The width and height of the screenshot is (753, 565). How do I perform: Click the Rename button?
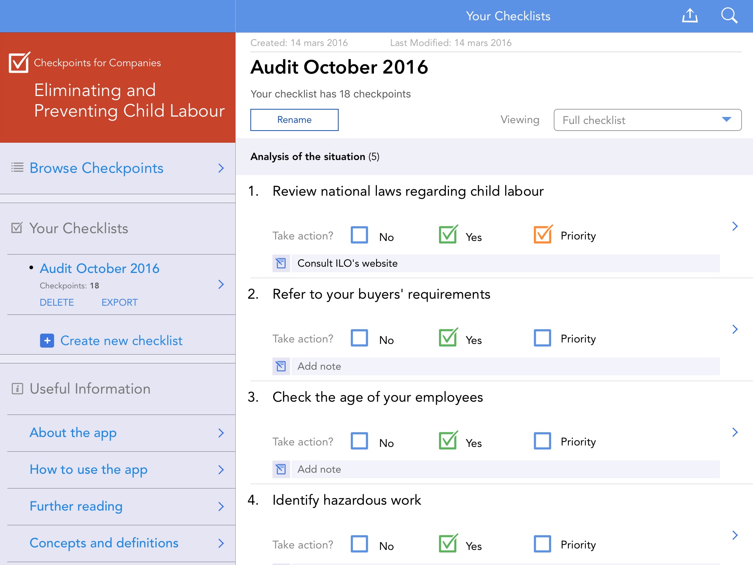click(x=294, y=120)
